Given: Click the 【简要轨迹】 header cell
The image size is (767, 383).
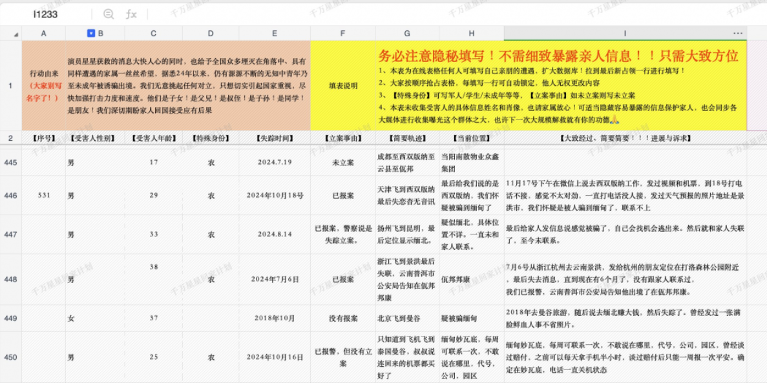Looking at the screenshot, I should tap(408, 138).
